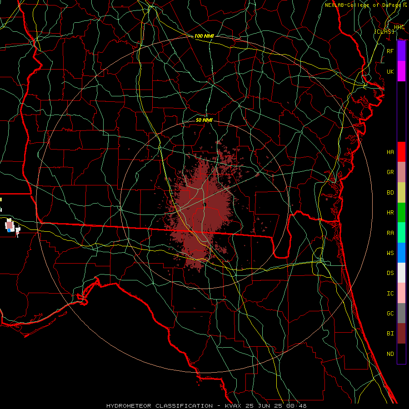Click the small pink-and-white echo cluster at left edge

[12, 227]
